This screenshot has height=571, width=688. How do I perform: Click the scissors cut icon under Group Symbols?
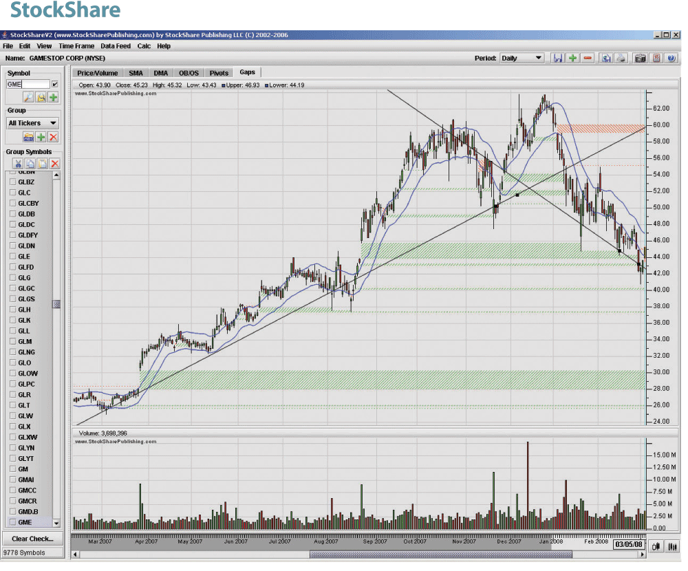(19, 164)
